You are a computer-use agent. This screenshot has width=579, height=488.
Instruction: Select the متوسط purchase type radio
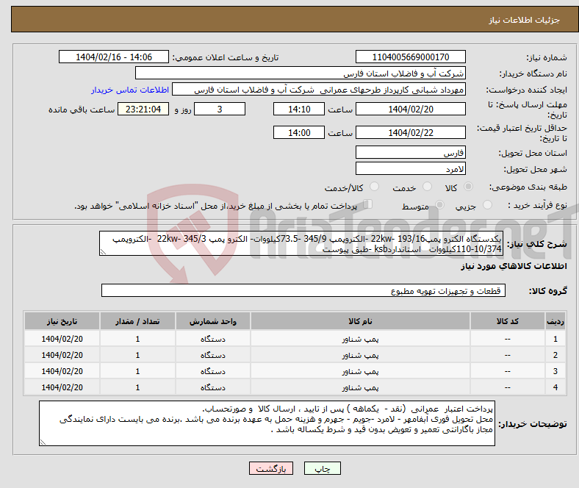pos(439,204)
